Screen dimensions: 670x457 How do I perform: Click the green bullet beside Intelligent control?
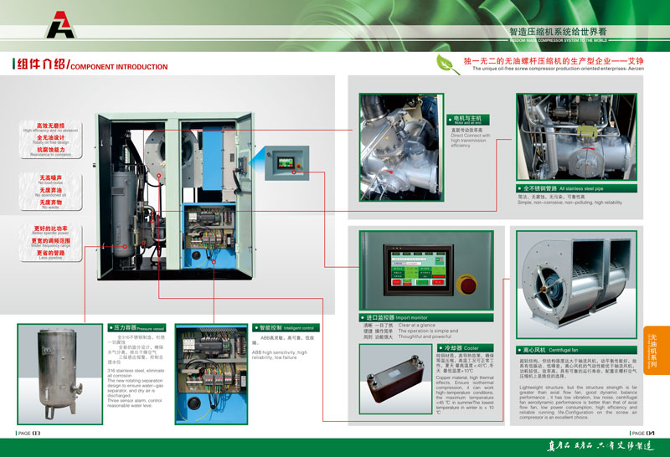tap(255, 328)
